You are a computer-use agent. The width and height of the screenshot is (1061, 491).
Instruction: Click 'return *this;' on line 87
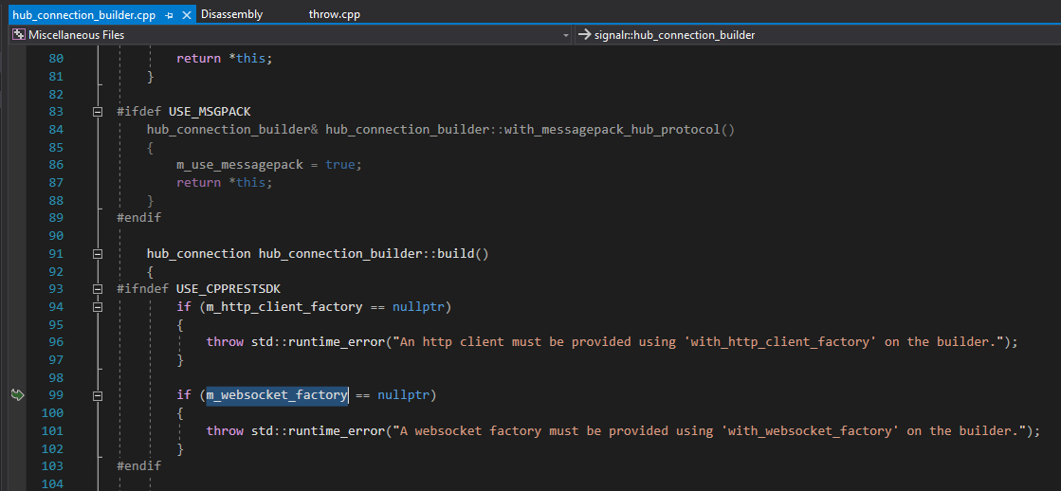(x=224, y=182)
